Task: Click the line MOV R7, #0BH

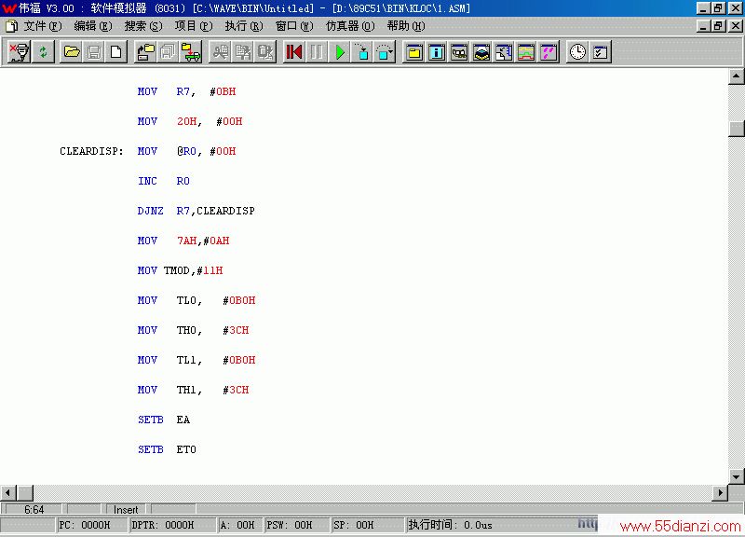Action: (x=187, y=91)
